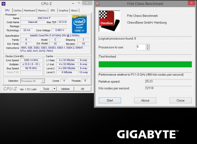Click the Level 3 12-way associativity value
This screenshot has width=197, height=144.
(x=83, y=72)
